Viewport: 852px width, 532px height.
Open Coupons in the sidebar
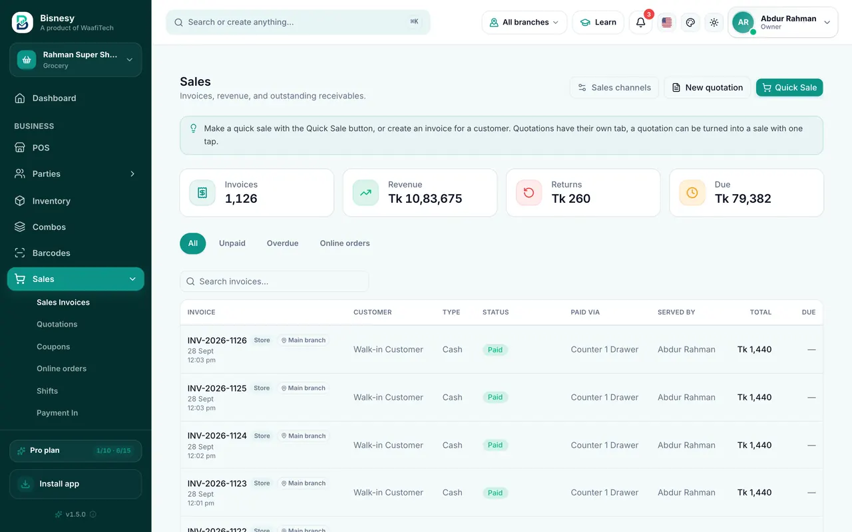[x=53, y=347]
